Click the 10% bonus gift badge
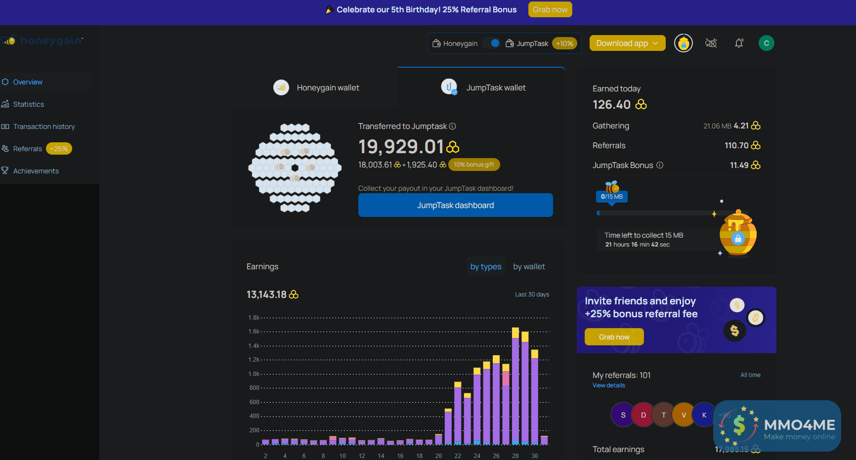Viewport: 856px width, 460px height. 474,165
